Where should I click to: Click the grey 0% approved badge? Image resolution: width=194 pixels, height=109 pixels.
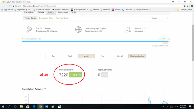[x=105, y=75]
